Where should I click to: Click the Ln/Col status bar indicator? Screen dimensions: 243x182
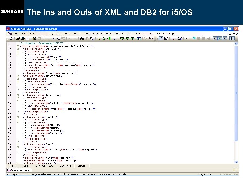pyautogui.click(x=204, y=175)
